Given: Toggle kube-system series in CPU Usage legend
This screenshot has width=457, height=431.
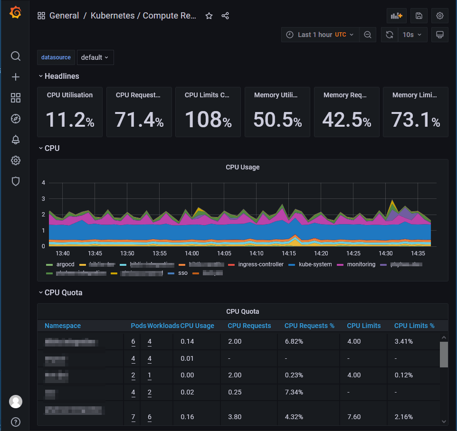Looking at the screenshot, I should point(315,264).
